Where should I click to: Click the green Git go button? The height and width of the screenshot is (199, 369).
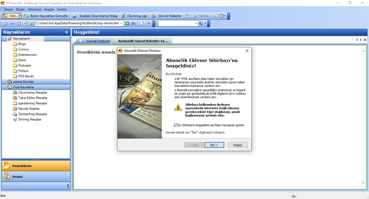point(130,23)
